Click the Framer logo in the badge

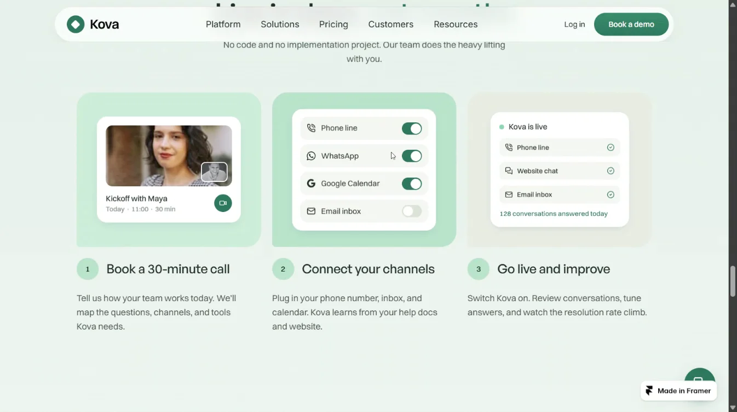(649, 391)
